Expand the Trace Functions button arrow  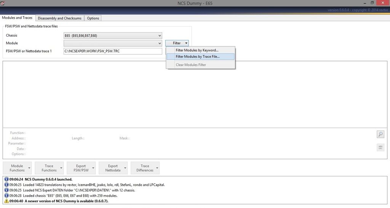[x=61, y=168]
